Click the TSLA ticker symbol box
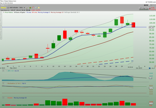The width and height of the screenshot is (156, 108). pyautogui.click(x=3, y=8)
